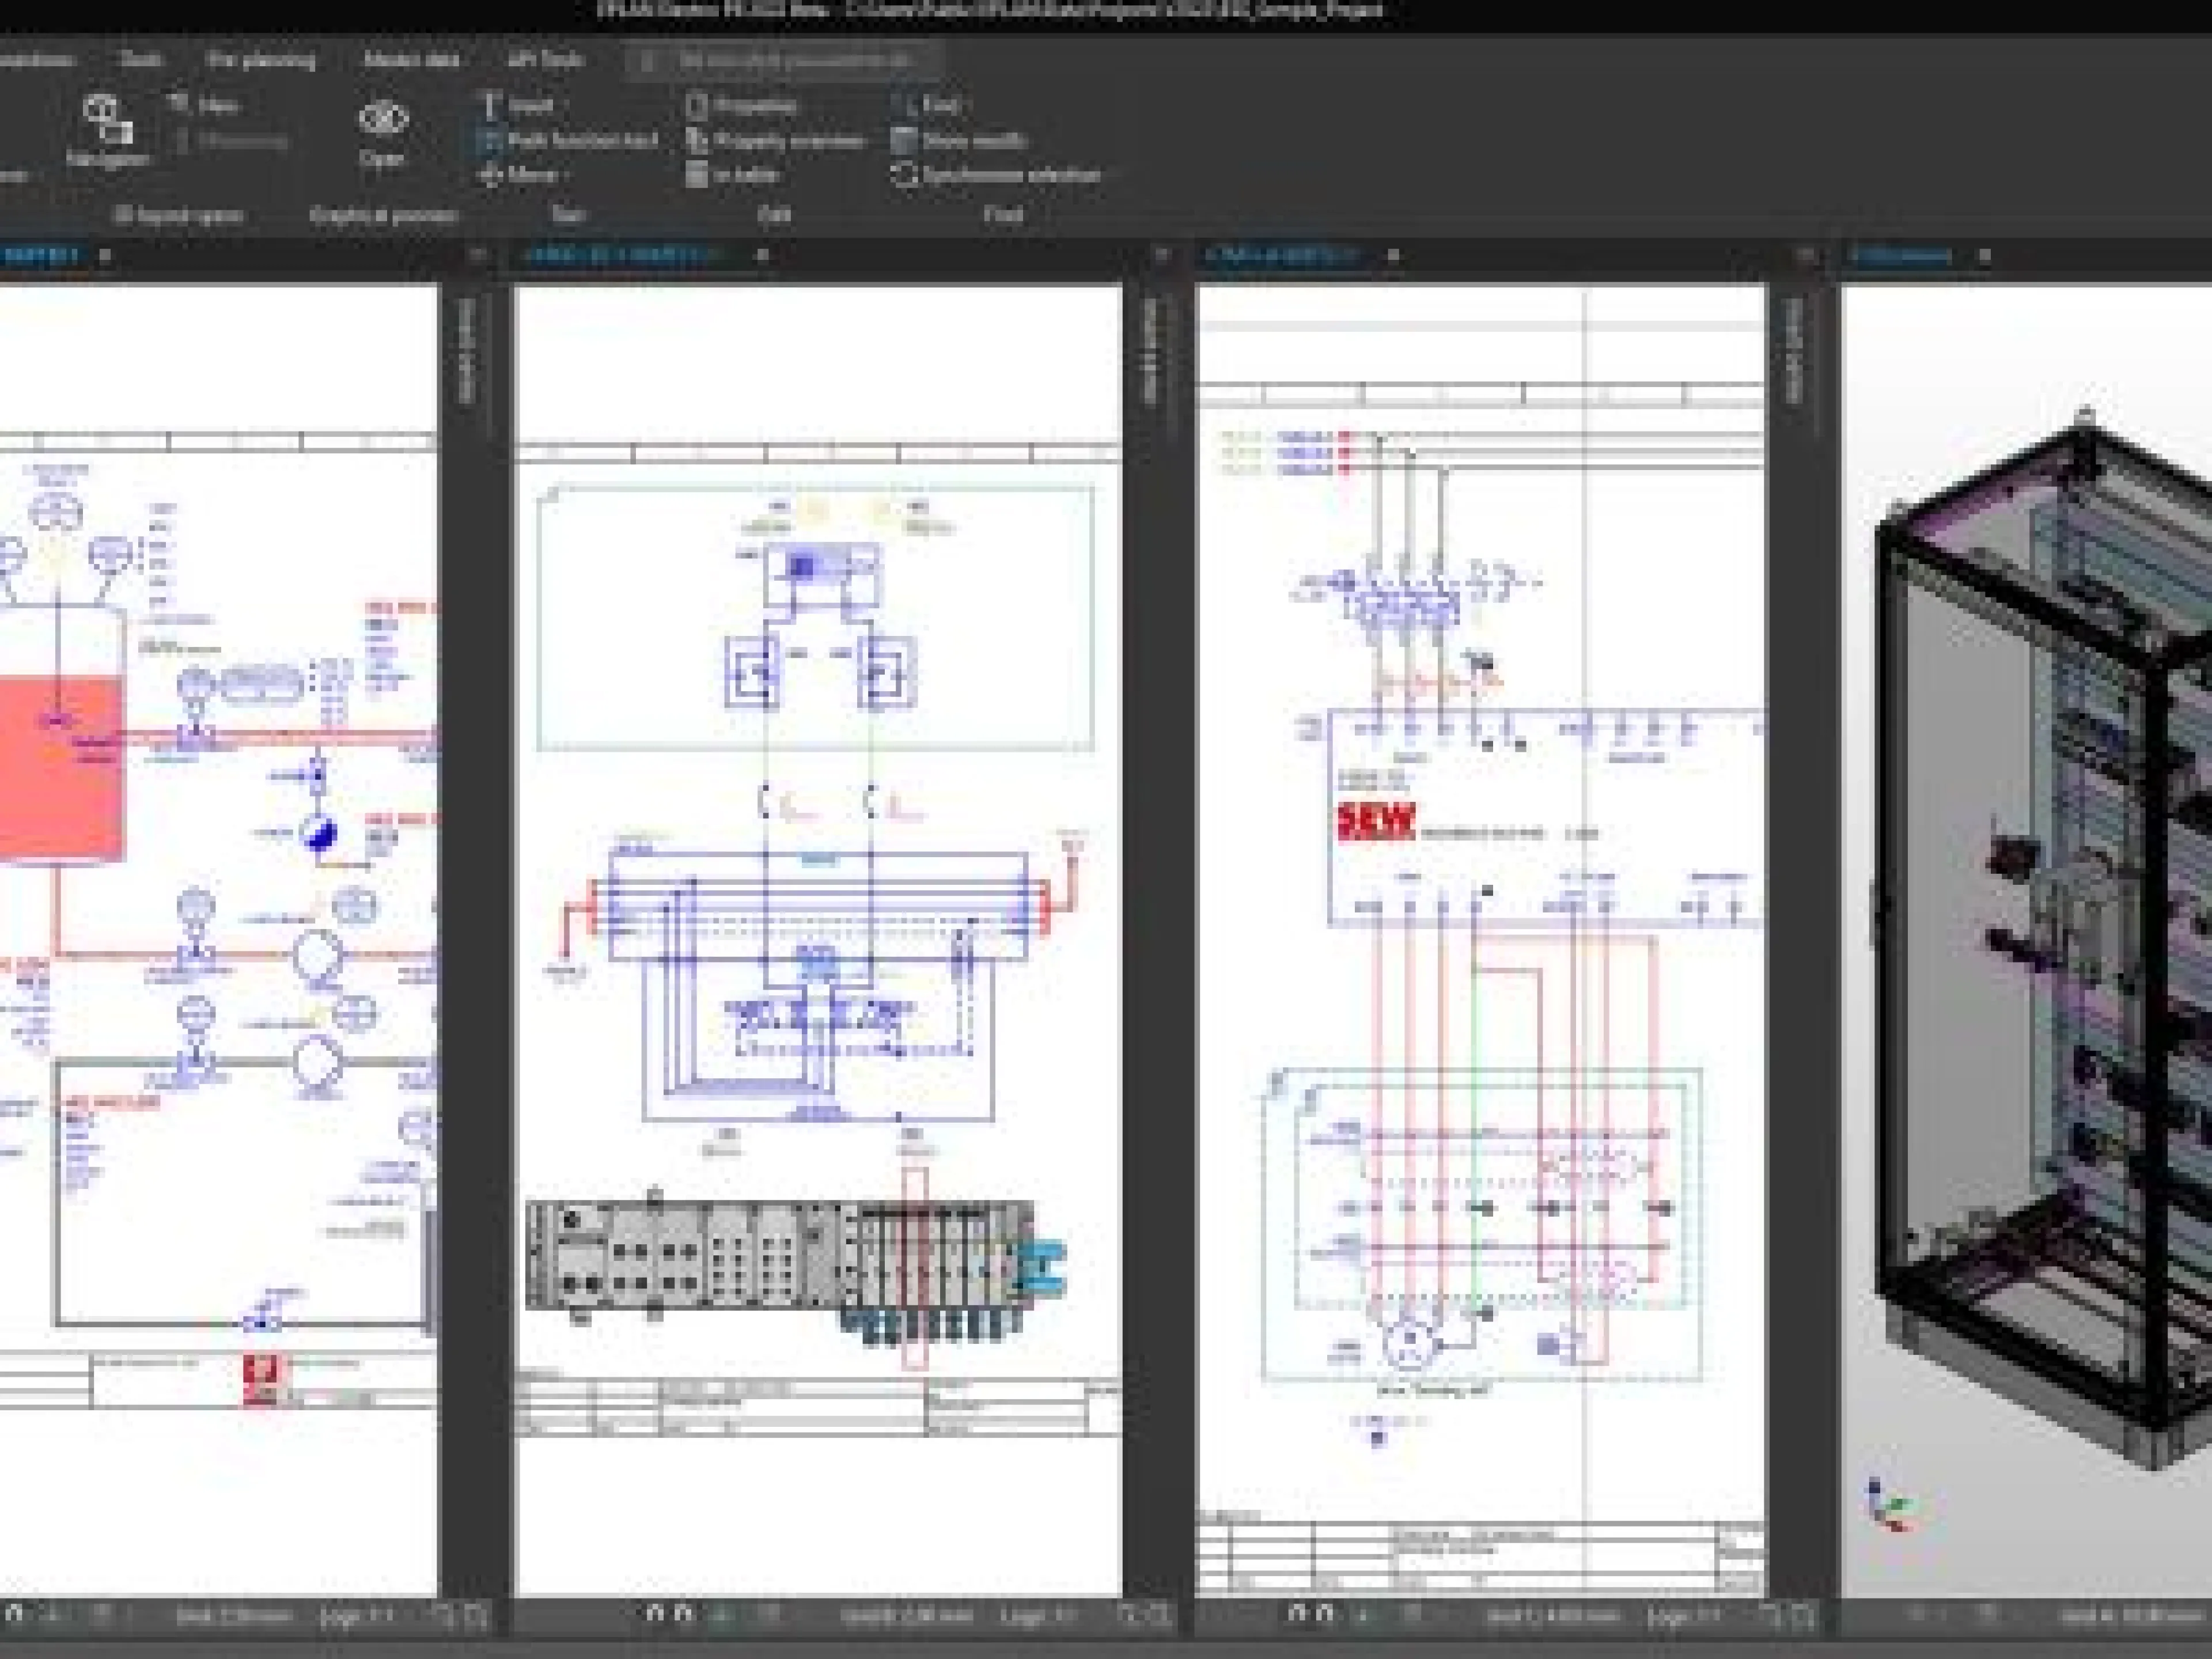2212x1659 pixels.
Task: Toggle first snap magnet under SEW drive page
Action: pyautogui.click(x=1298, y=1613)
